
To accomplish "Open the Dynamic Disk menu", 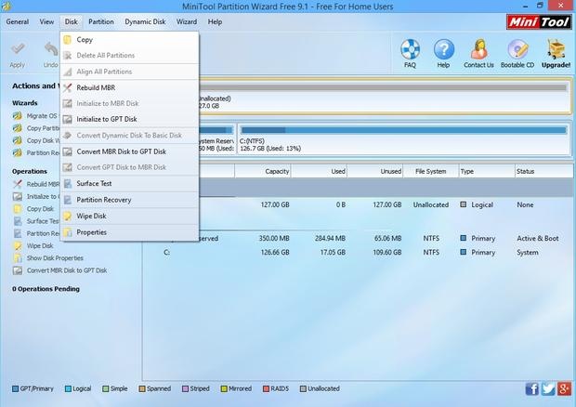I will (145, 20).
